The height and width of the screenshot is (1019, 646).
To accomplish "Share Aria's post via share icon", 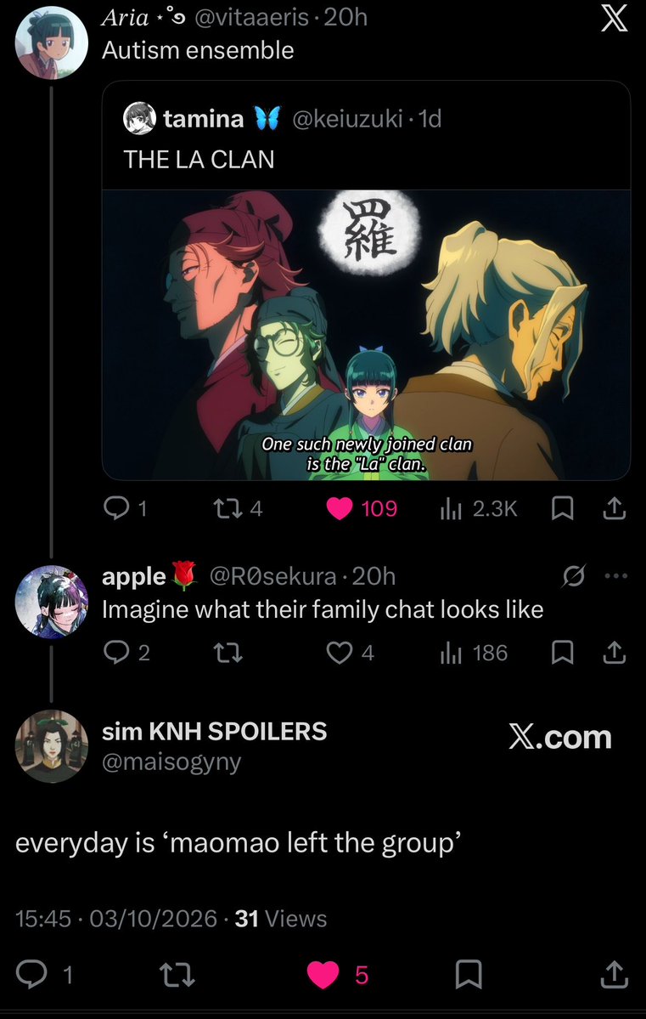I will (615, 508).
